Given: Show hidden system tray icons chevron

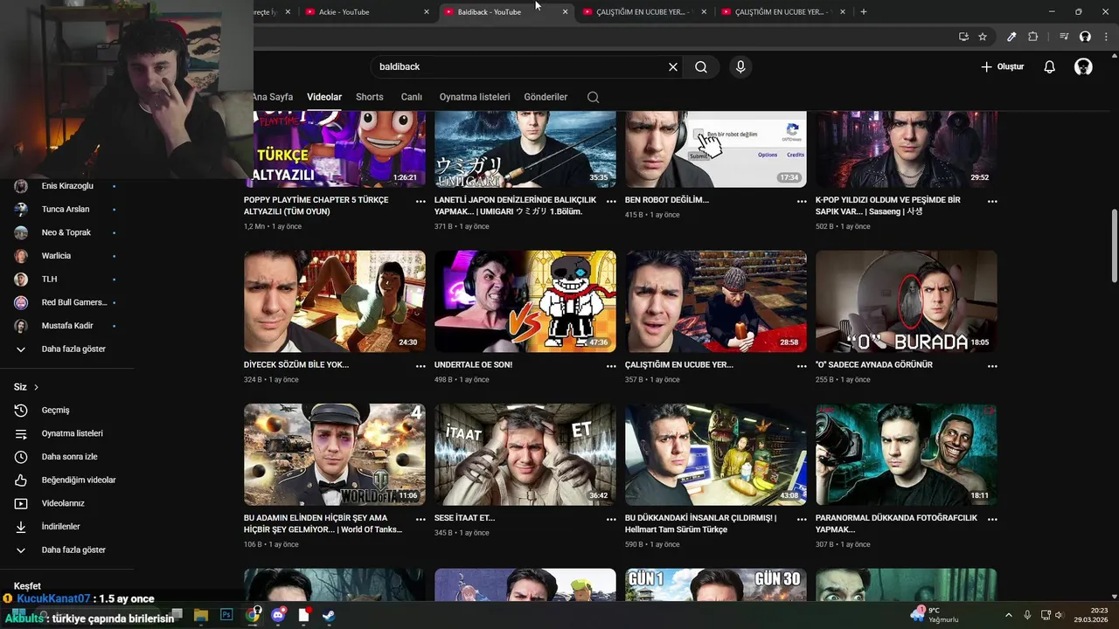Looking at the screenshot, I should [1008, 615].
